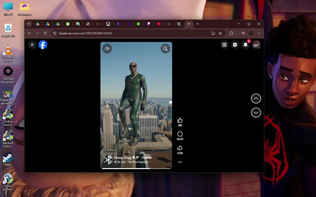The height and width of the screenshot is (197, 316).
Task: Open Snoop Dogg profile name link
Action: pos(123,158)
